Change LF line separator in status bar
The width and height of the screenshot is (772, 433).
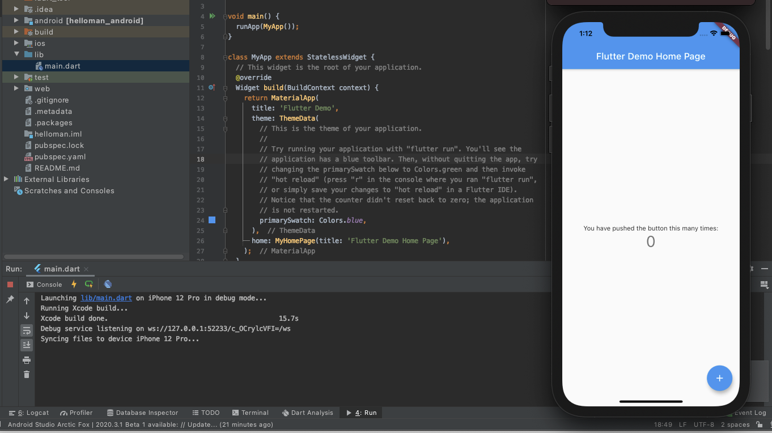coord(683,424)
